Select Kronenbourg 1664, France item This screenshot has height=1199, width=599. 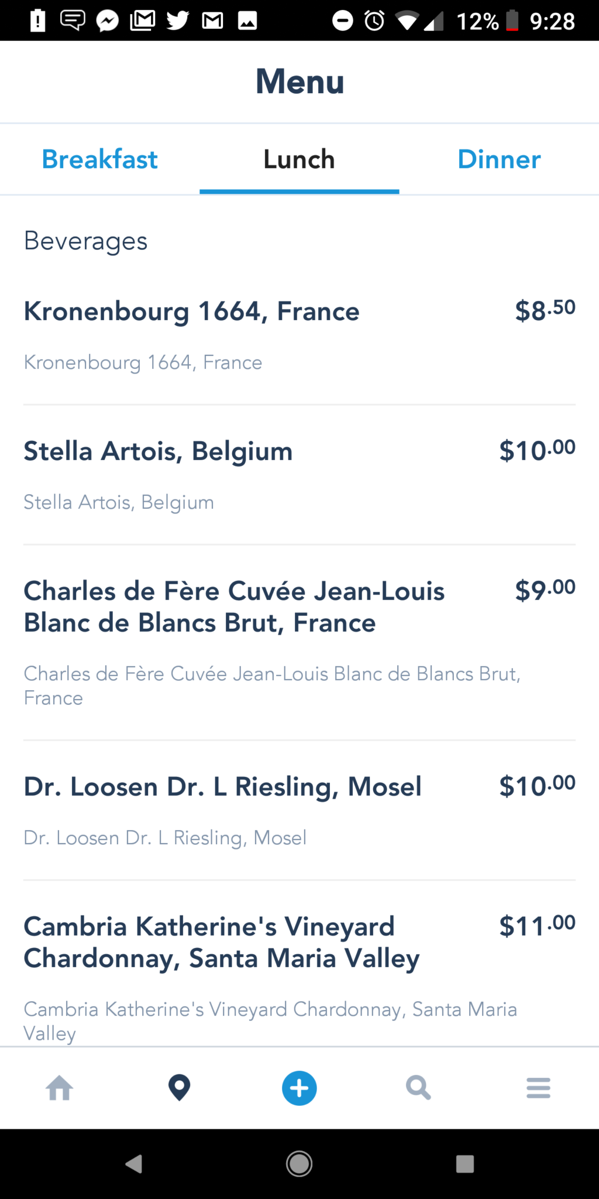tap(299, 335)
